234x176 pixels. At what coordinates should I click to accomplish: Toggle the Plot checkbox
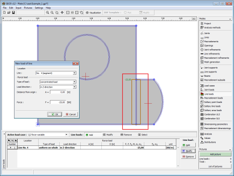pos(125,13)
